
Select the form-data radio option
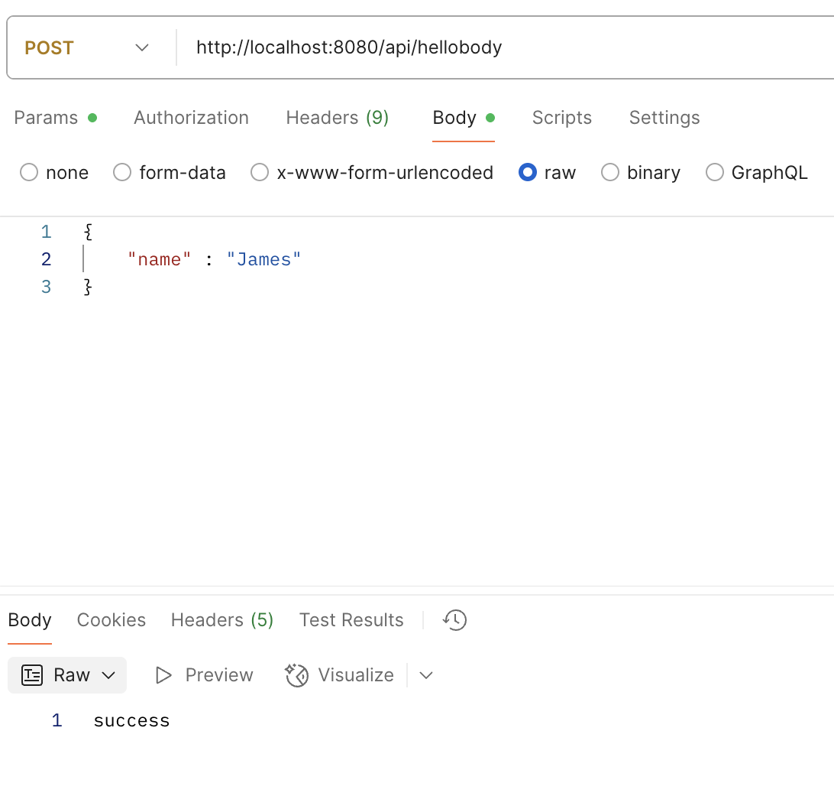(122, 173)
